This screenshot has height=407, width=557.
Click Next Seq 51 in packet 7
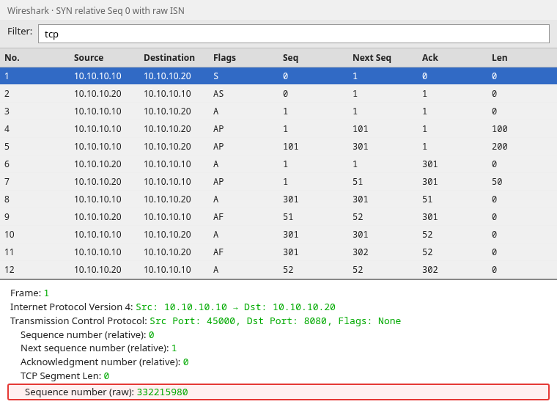(358, 182)
